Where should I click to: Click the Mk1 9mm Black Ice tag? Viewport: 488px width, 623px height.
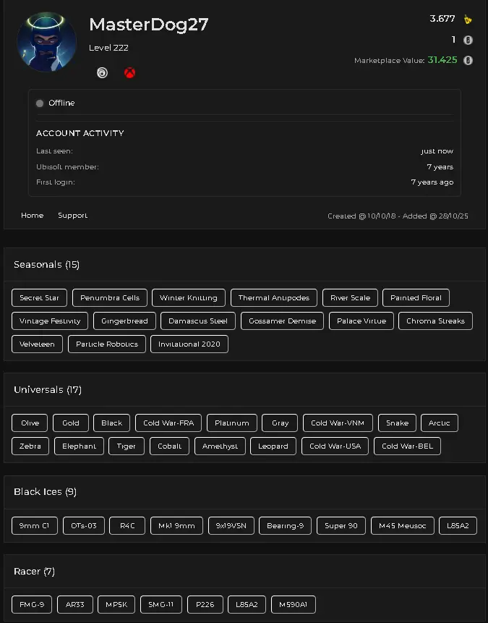(176, 525)
